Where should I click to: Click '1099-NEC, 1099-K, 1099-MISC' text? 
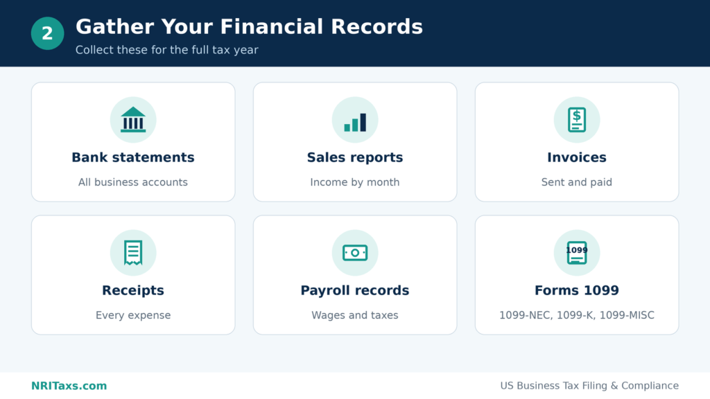click(577, 315)
